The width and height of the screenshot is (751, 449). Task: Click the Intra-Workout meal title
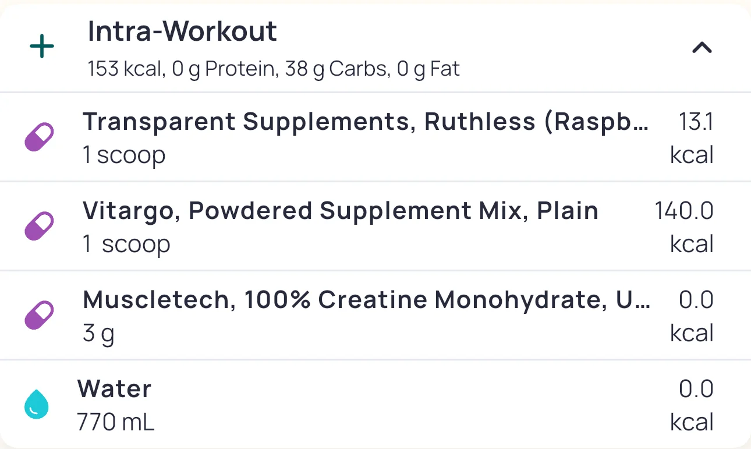click(x=182, y=31)
